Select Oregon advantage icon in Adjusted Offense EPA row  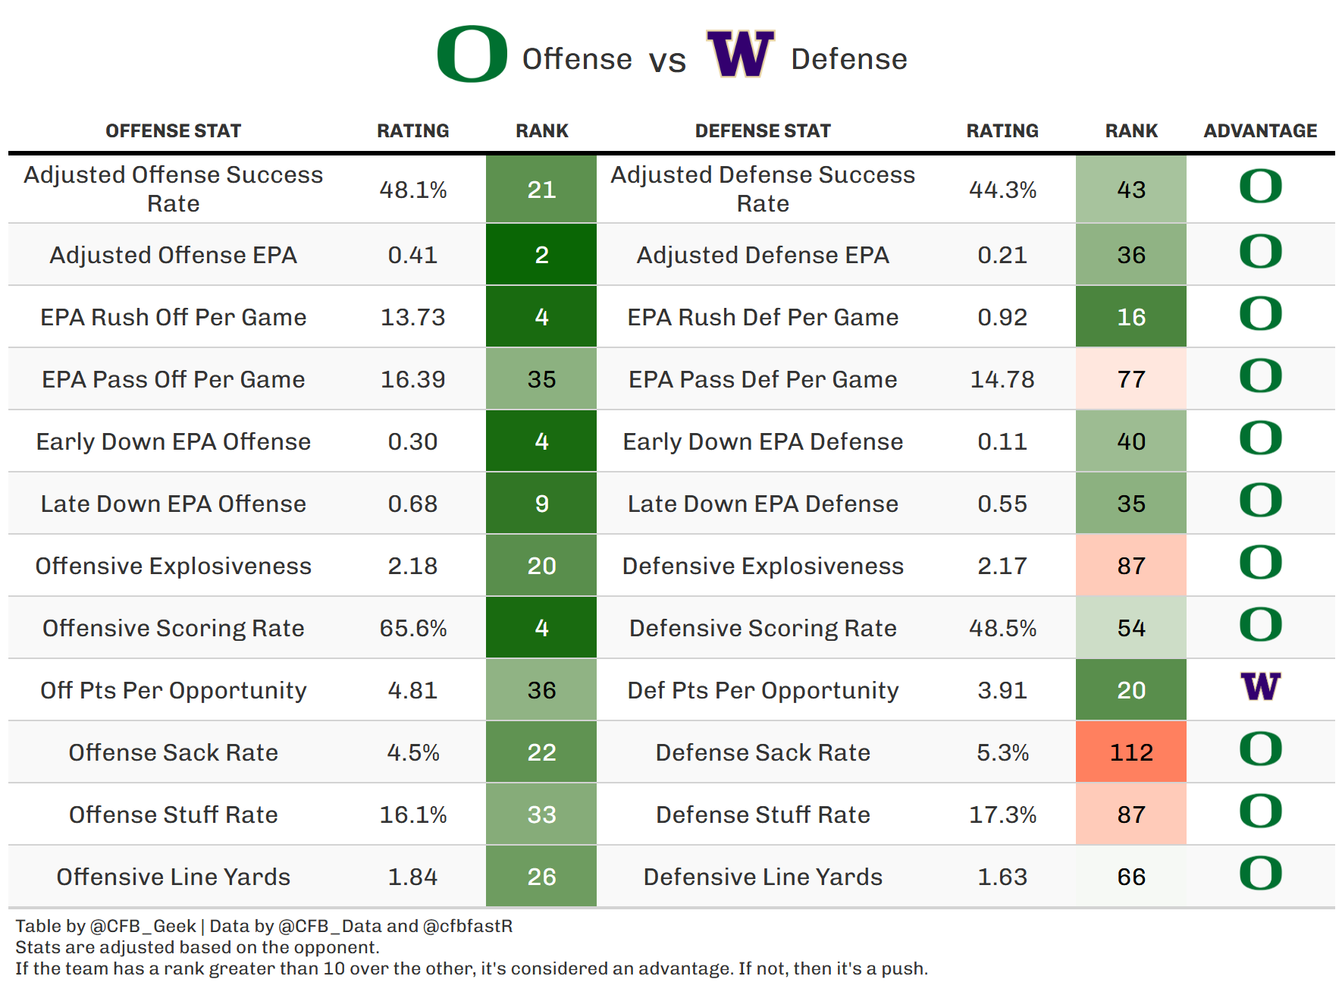click(x=1260, y=252)
